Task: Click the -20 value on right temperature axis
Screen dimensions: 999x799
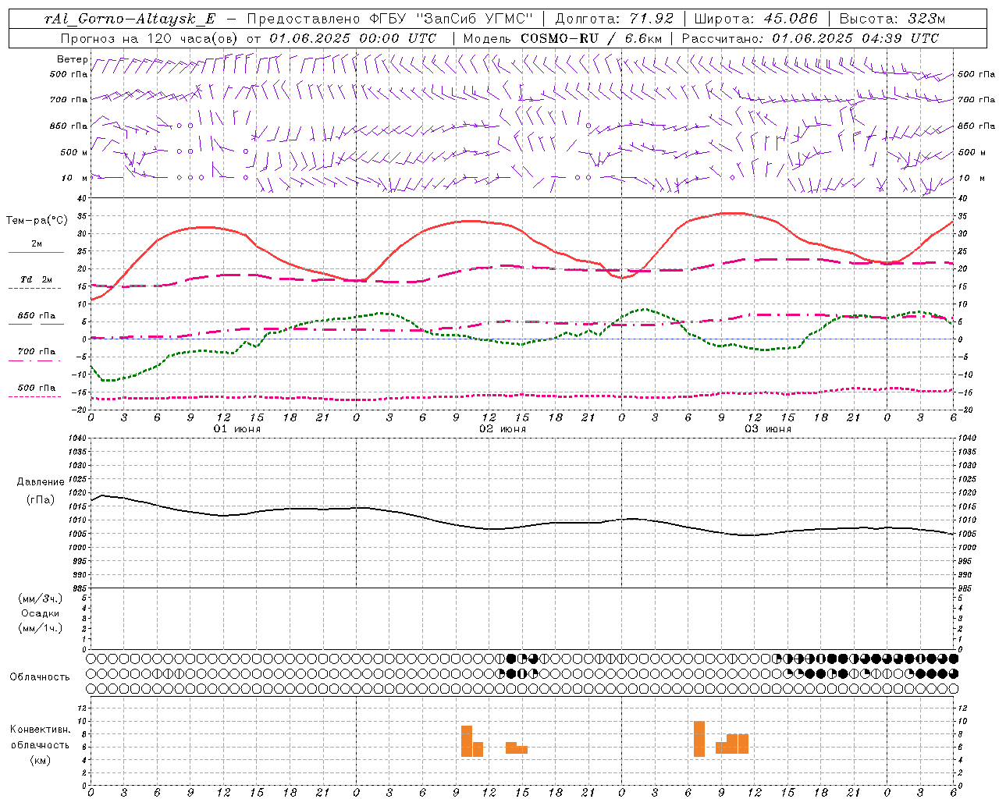Action: pyautogui.click(x=965, y=410)
